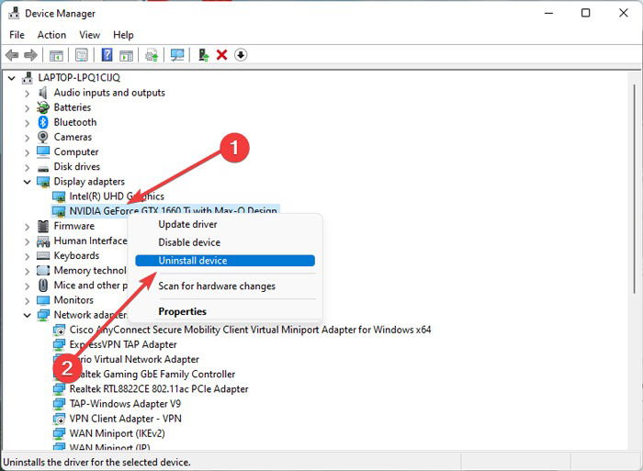
Task: Expand the Batteries category
Action: (27, 108)
